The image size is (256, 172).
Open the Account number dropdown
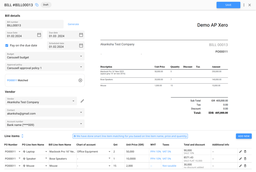[x=81, y=124]
